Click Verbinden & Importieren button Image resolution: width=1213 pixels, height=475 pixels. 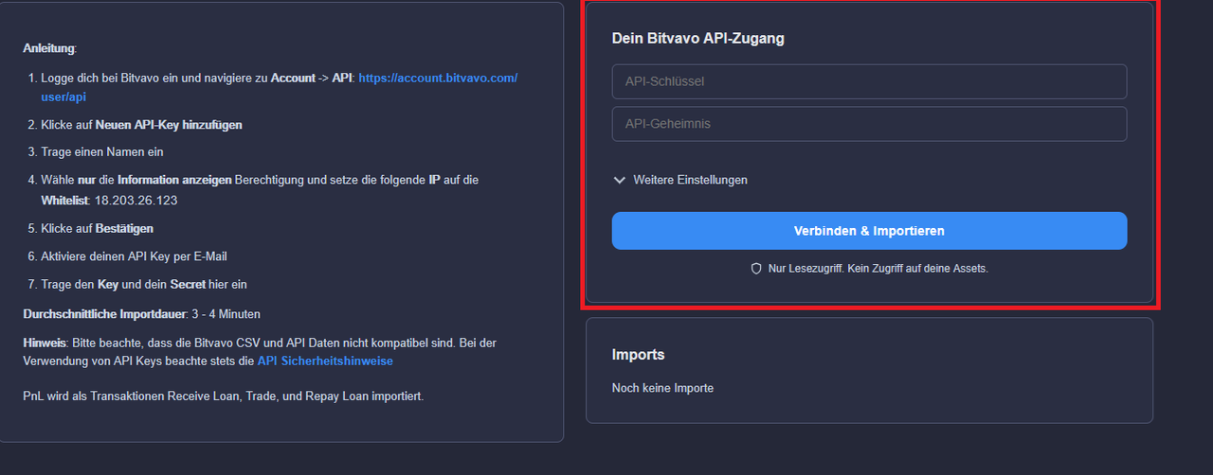tap(869, 231)
